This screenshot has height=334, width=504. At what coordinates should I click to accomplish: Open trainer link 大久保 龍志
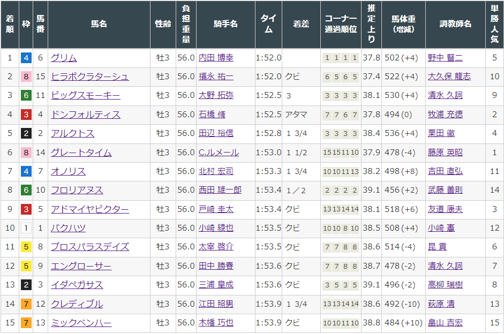pos(449,77)
